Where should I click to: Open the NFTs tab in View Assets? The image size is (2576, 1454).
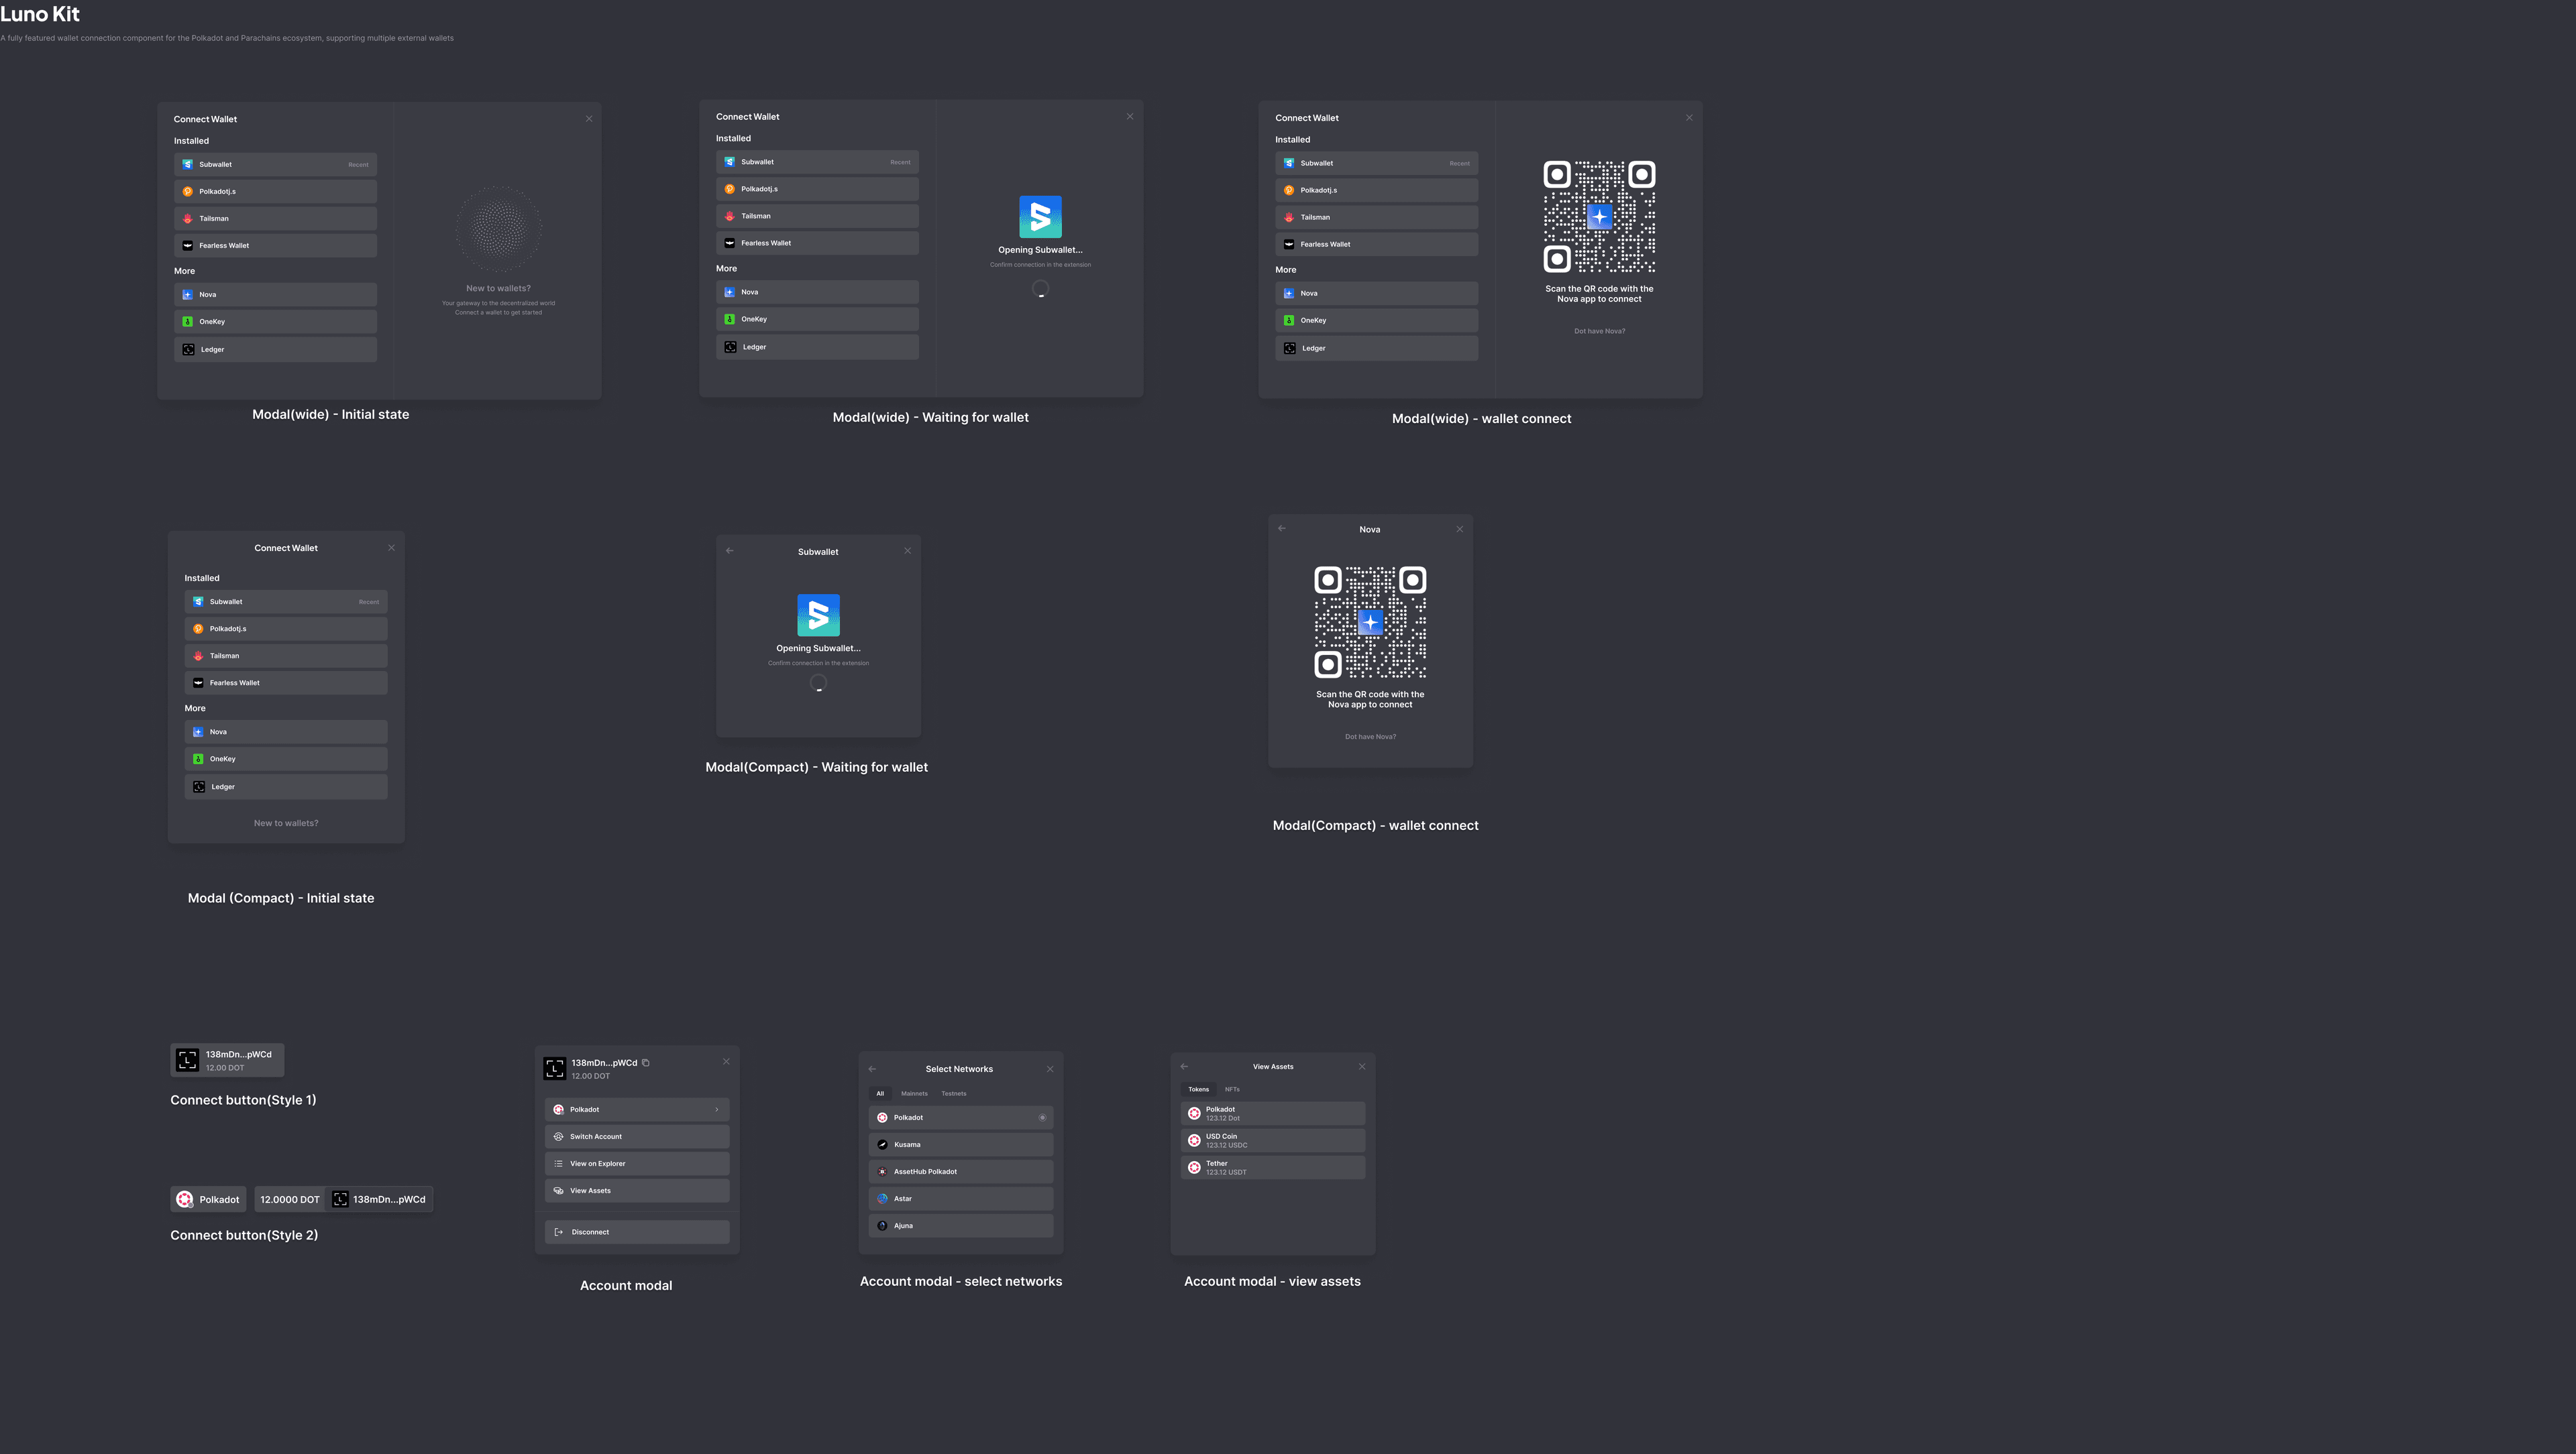pyautogui.click(x=1232, y=1089)
